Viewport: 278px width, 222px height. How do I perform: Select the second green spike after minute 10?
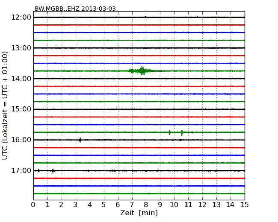182,132
